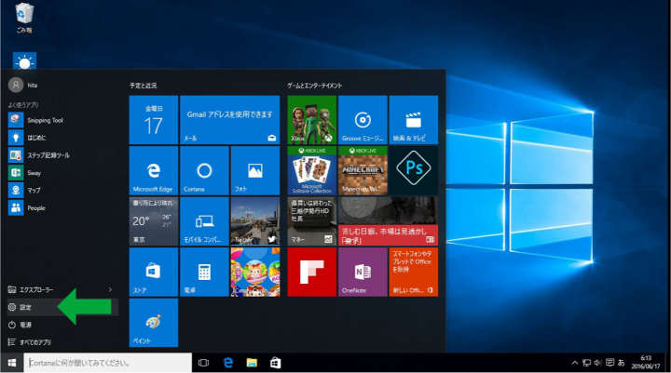Open the 電卓 (Calculator) tile
671x373 pixels.
pyautogui.click(x=204, y=273)
